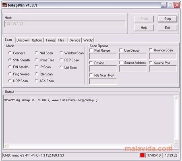Click the Port Range text field

(x=103, y=56)
